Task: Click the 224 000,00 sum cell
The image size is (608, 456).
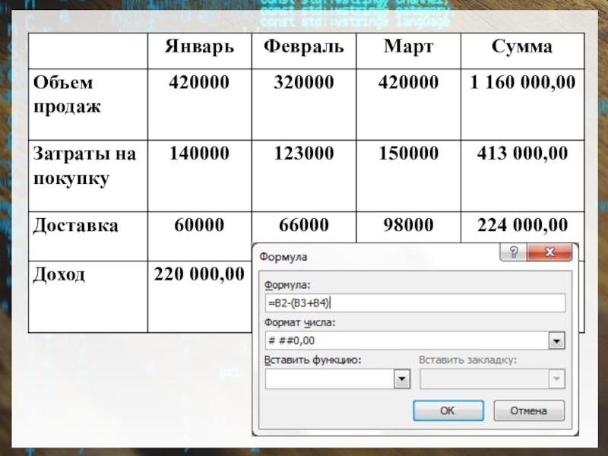Action: pos(522,227)
